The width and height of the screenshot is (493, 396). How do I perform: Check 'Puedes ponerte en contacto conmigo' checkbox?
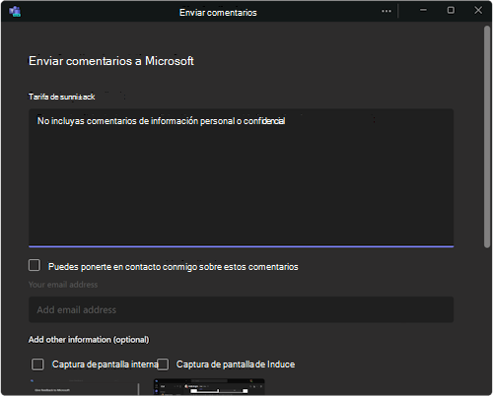click(35, 265)
